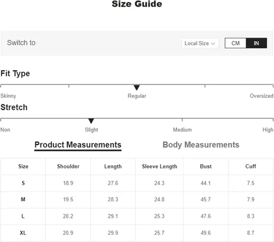274x242 pixels.
Task: Select the Product Measurements tab
Action: pyautogui.click(x=78, y=145)
